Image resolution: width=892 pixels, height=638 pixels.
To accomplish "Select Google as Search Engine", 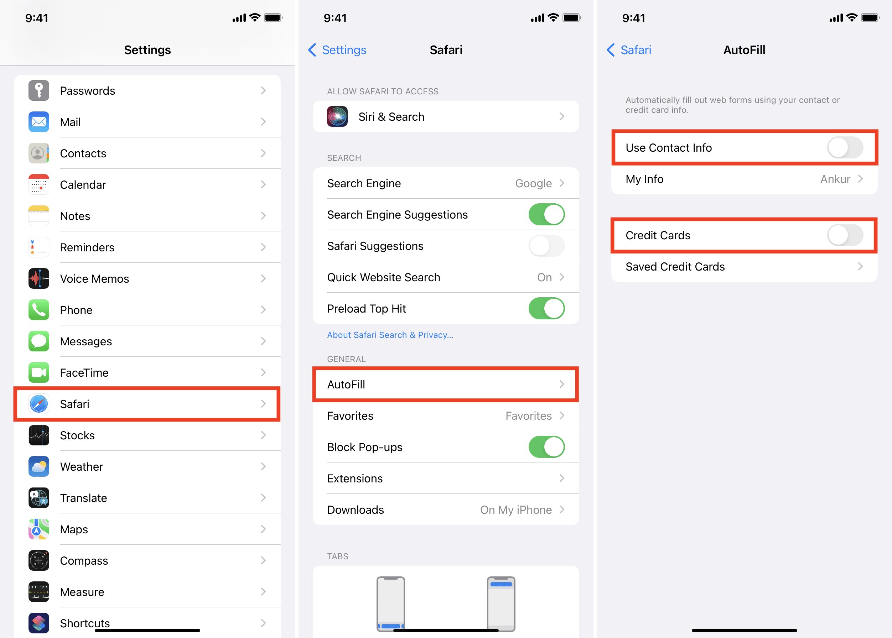I will (x=446, y=184).
